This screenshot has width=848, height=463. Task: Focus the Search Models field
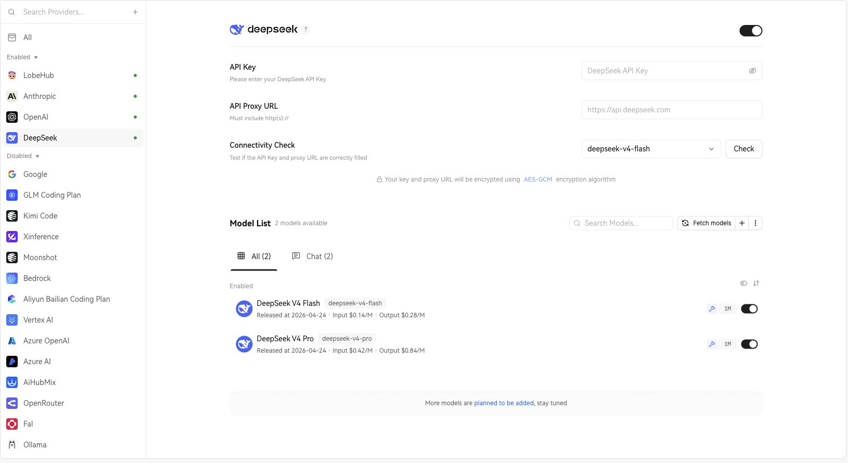(x=621, y=223)
